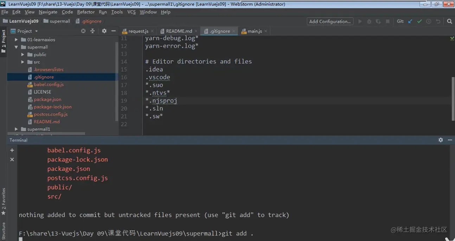Click the inspection status checkmark in the editor

[452, 39]
